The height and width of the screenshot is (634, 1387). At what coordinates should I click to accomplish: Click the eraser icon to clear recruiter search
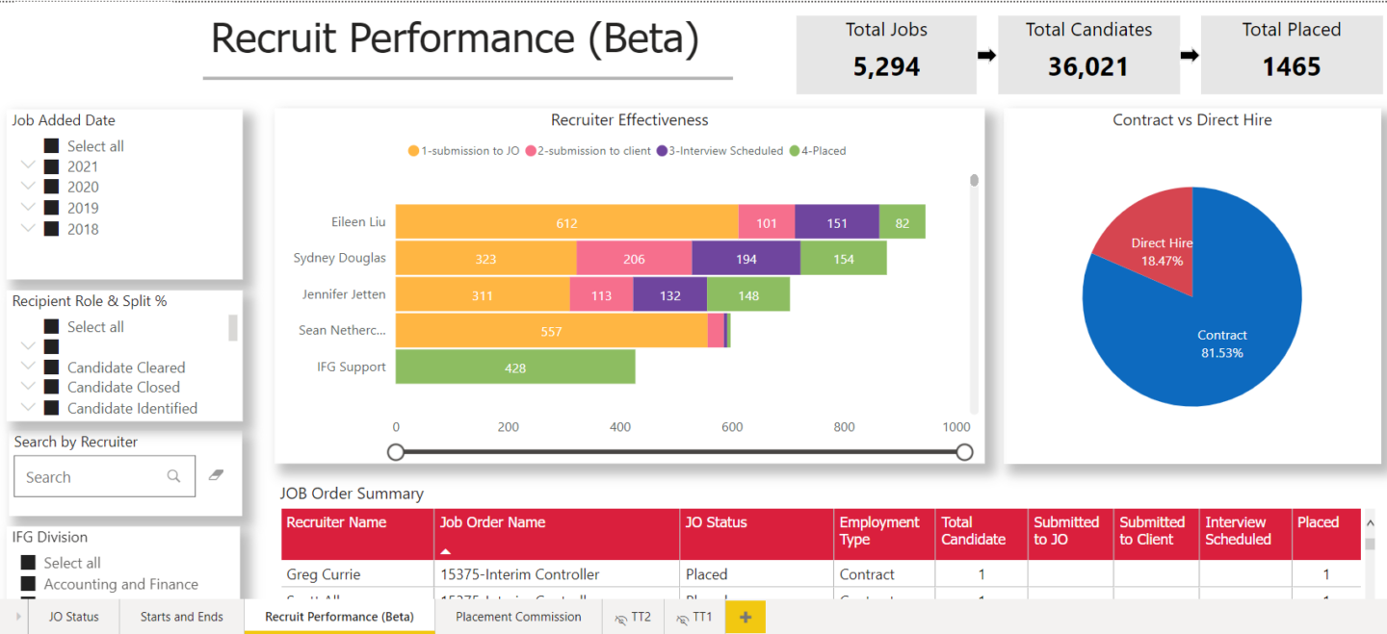click(x=214, y=475)
